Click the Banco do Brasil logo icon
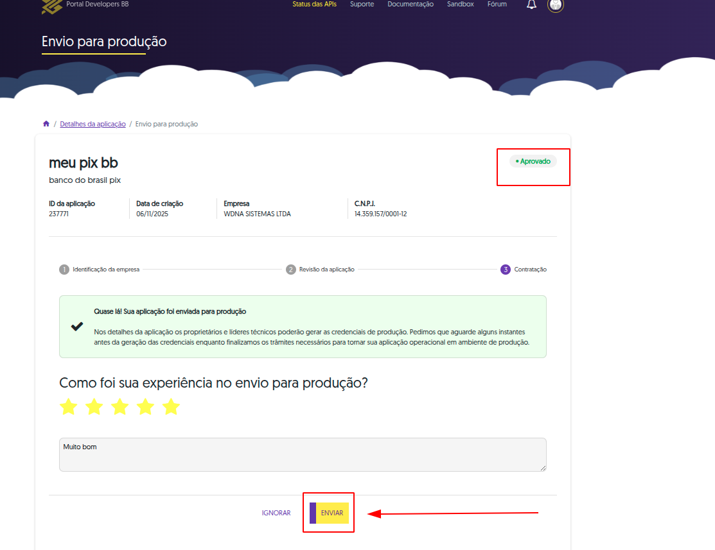Image resolution: width=715 pixels, height=550 pixels. [x=51, y=6]
